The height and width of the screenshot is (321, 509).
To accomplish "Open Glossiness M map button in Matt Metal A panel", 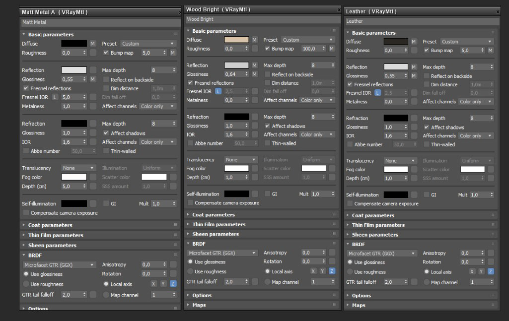I will click(x=93, y=79).
